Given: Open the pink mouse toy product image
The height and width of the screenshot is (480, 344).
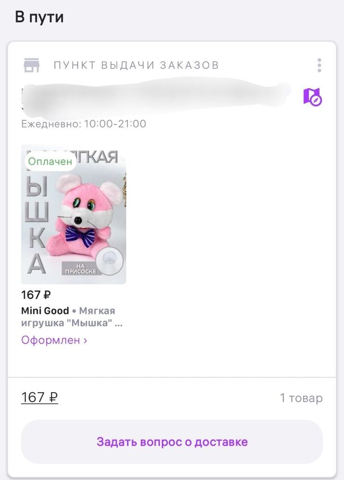Looking at the screenshot, I should 74,214.
